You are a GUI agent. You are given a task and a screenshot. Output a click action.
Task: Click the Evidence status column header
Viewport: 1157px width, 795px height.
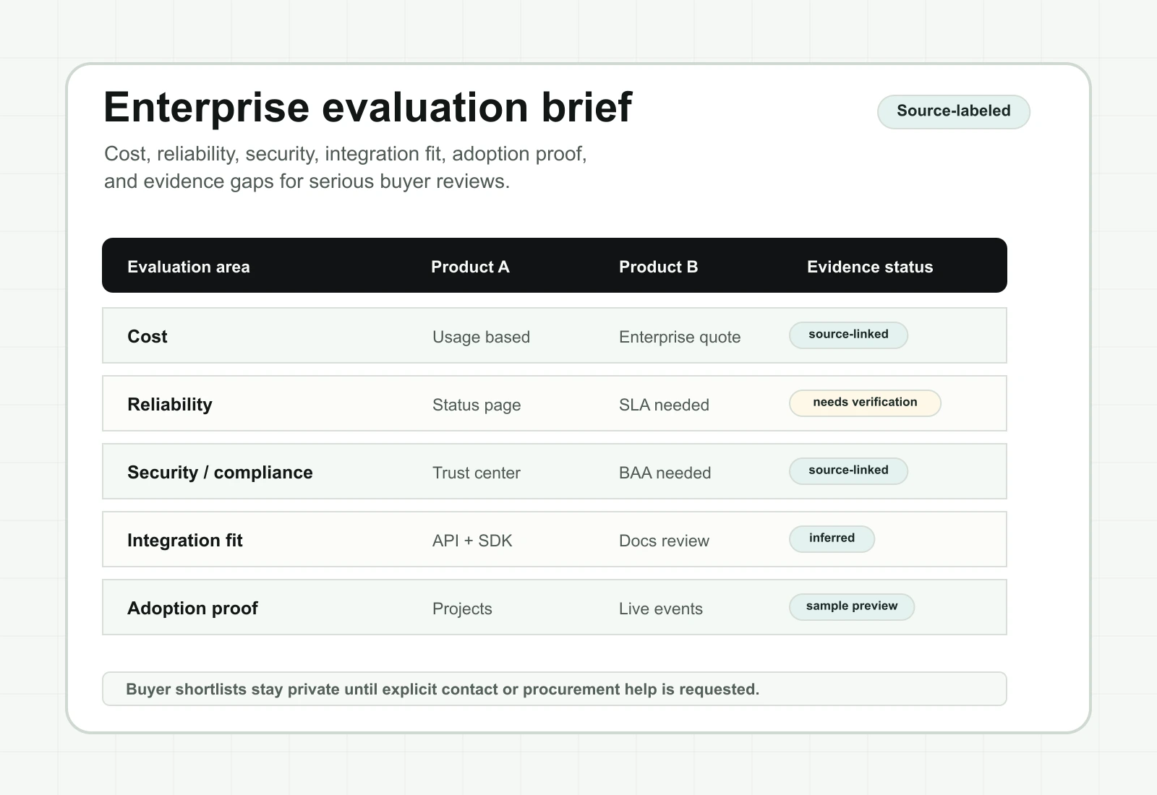[870, 267]
